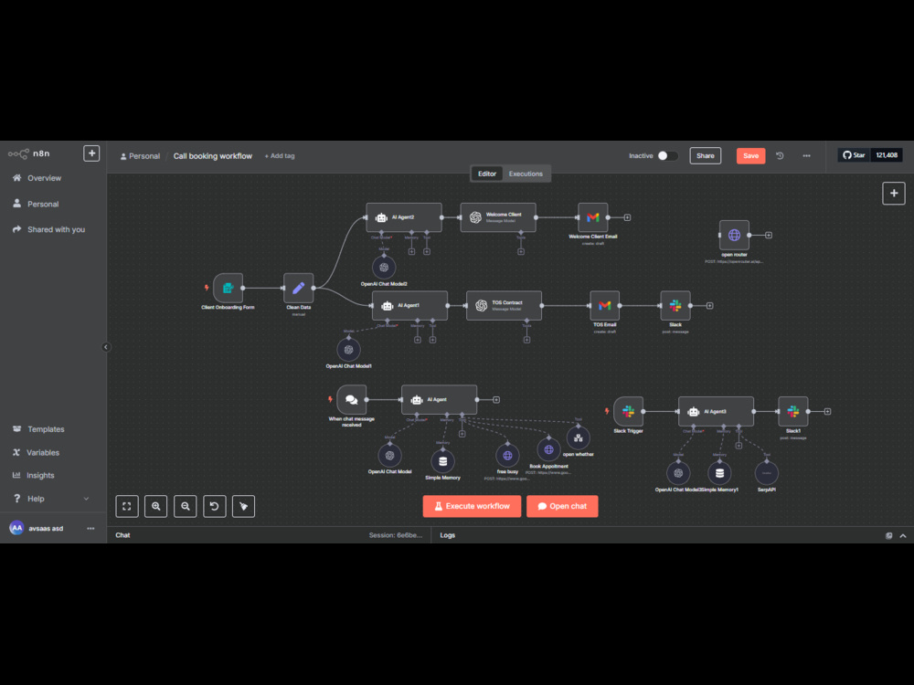Viewport: 914px width, 685px height.
Task: Switch to the Editor tab
Action: tap(487, 174)
